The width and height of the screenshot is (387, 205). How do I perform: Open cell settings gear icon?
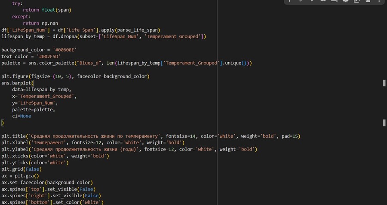346,1
